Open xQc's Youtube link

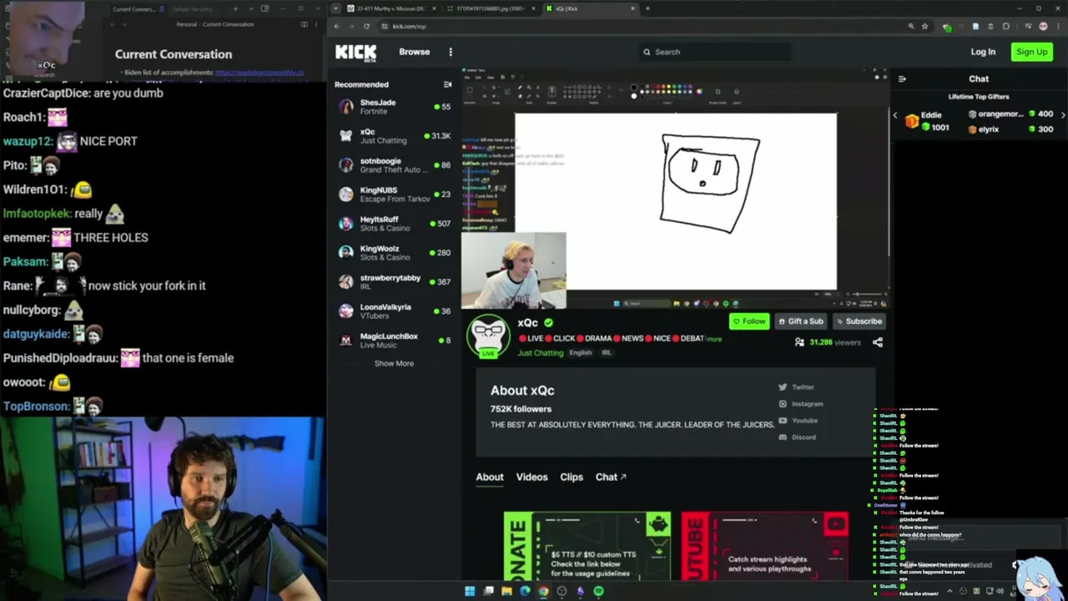(798, 421)
